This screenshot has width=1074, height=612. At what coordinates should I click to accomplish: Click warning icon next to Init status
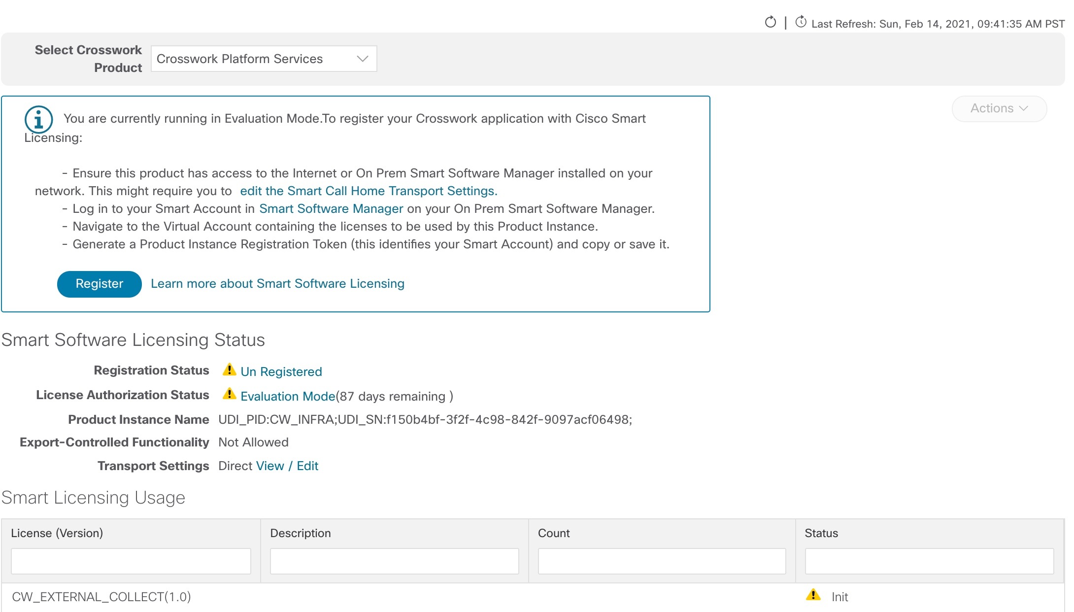tap(813, 595)
